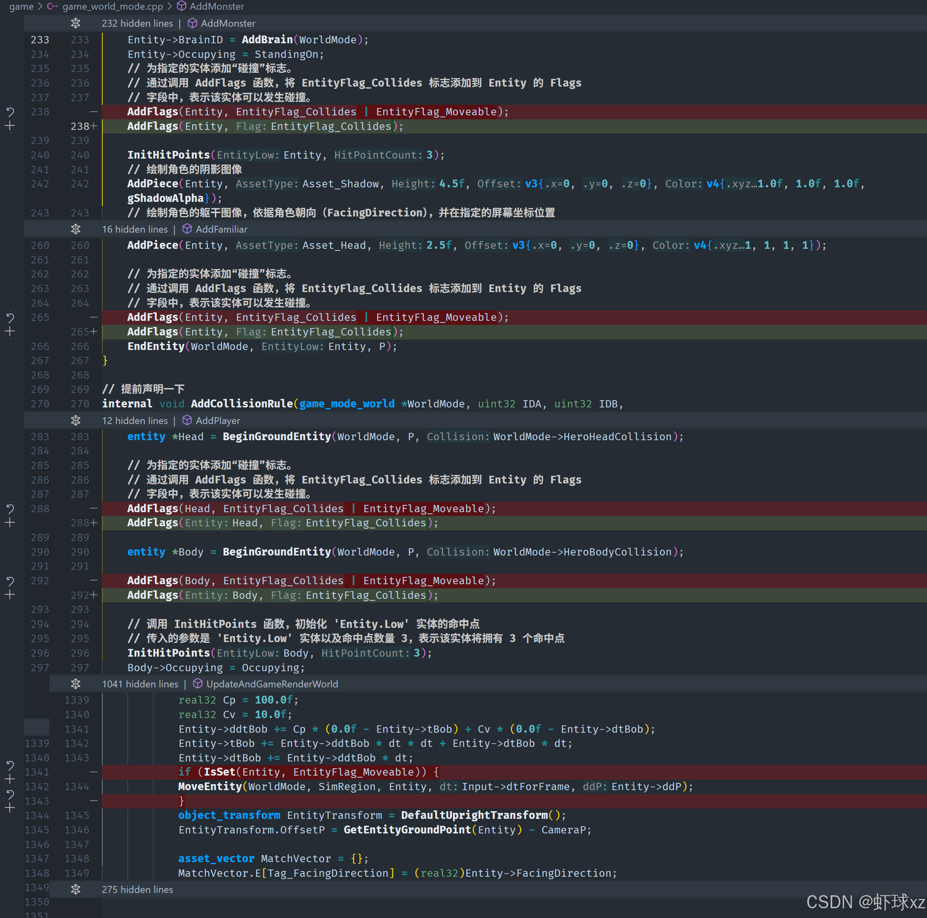Stage the change at line 265
This screenshot has width=927, height=918.
click(10, 332)
